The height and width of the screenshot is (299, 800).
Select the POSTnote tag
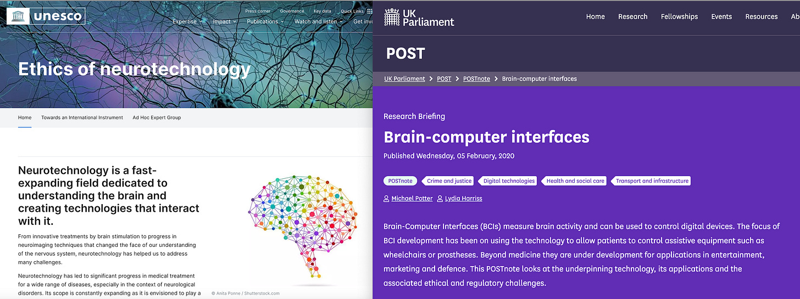(400, 180)
